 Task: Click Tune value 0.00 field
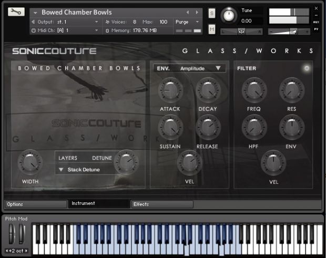[247, 21]
